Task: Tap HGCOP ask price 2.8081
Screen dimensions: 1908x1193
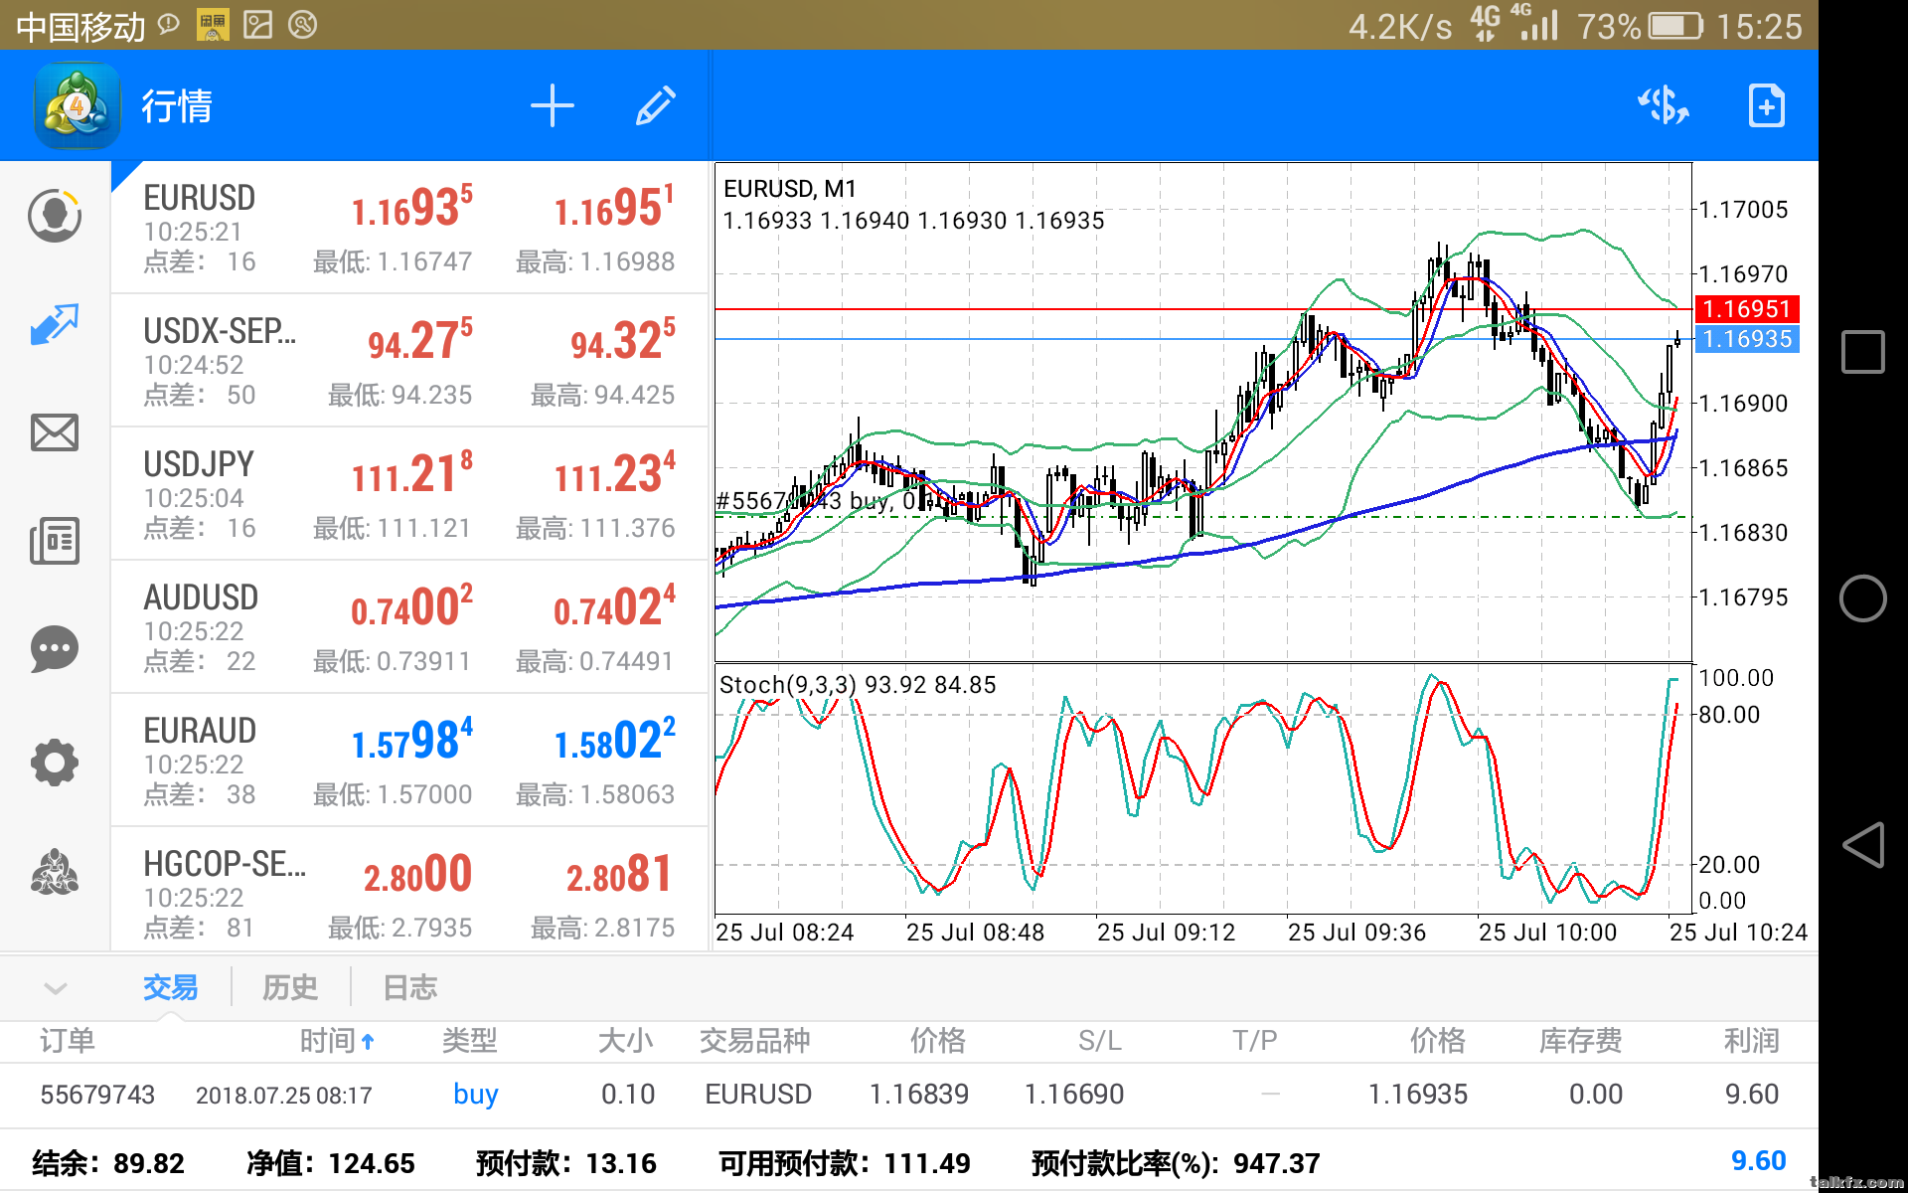Action: [618, 875]
